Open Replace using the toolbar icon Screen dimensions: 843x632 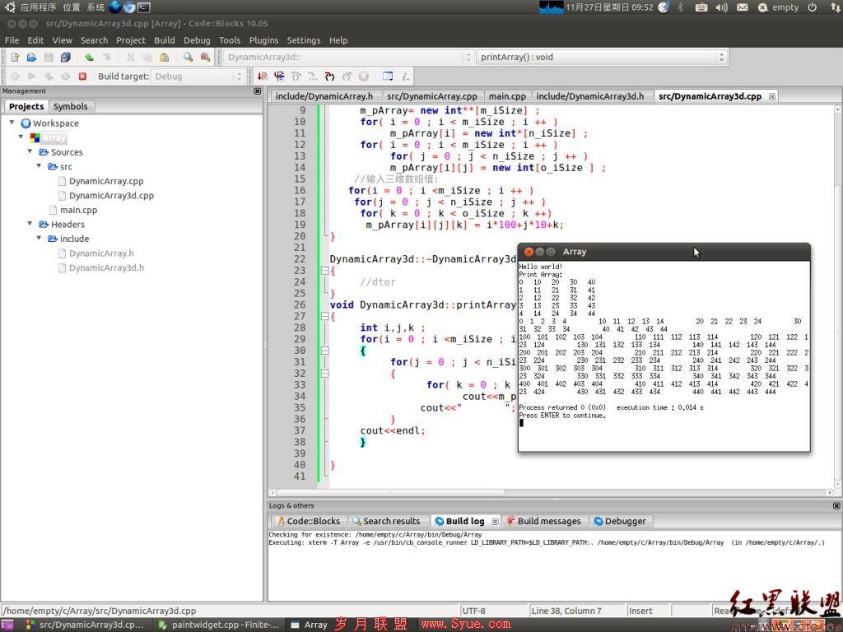pos(205,57)
